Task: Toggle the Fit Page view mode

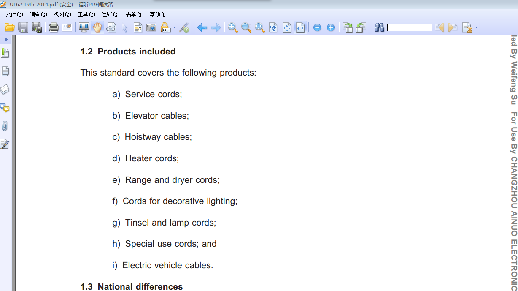Action: 287,28
